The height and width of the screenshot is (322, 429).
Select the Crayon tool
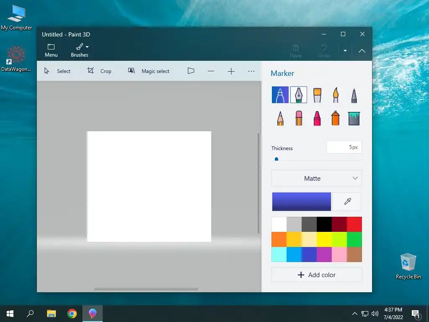click(x=317, y=118)
